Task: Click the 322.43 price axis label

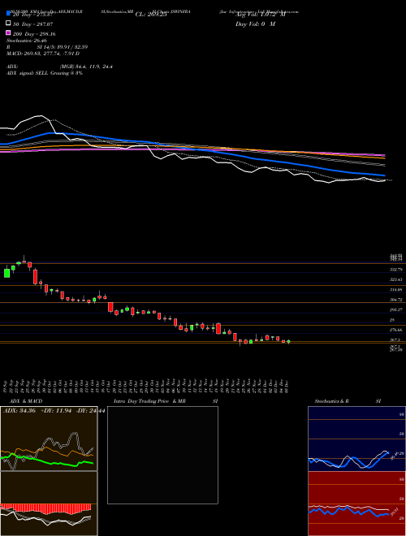Action: coord(395,279)
